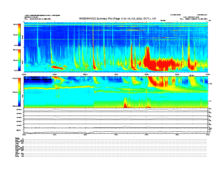Click the vertical RAD1 axis label
The image size is (224, 173).
pos(22,62)
